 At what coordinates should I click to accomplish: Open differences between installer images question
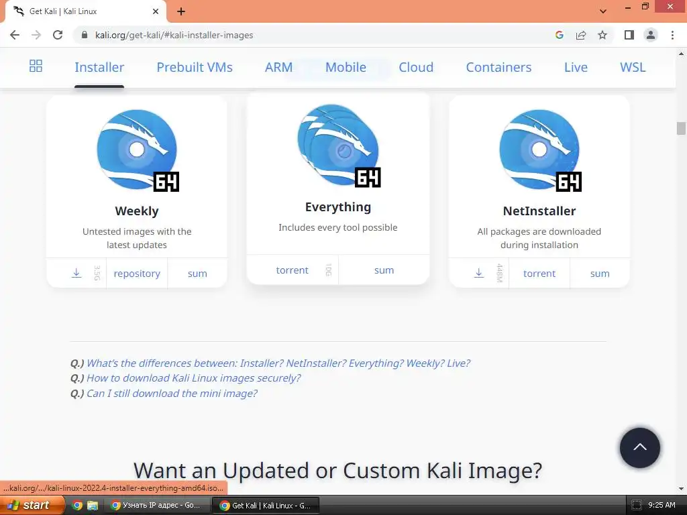click(x=278, y=363)
